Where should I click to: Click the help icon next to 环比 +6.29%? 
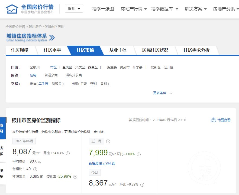142,185
